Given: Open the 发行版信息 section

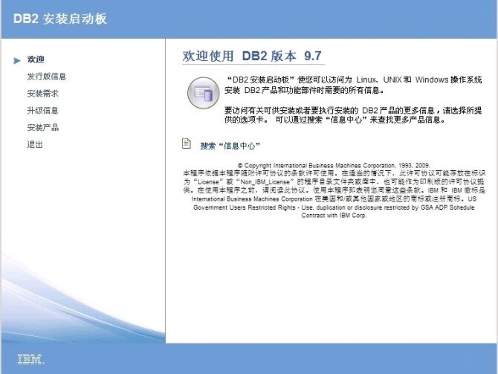Looking at the screenshot, I should click(46, 77).
